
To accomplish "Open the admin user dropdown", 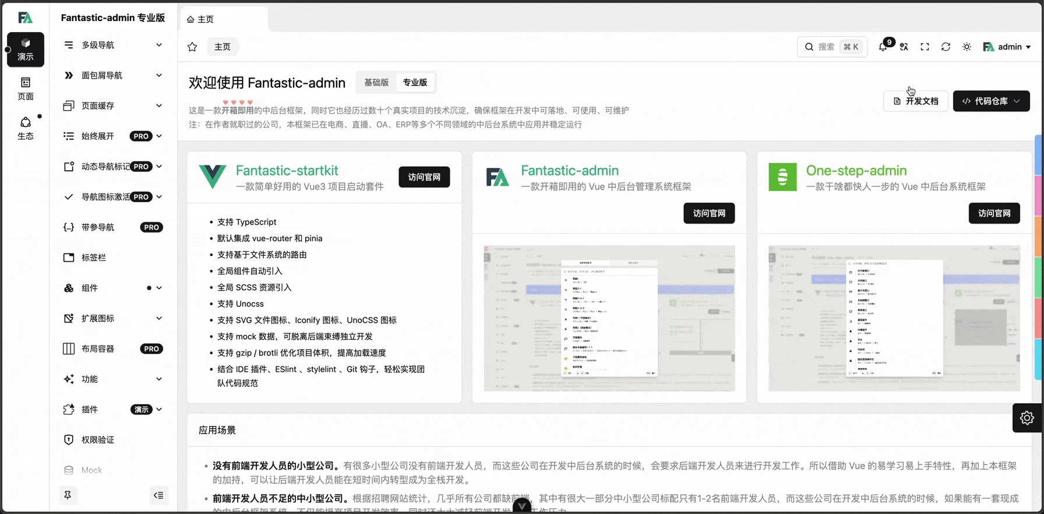I will (x=1007, y=47).
